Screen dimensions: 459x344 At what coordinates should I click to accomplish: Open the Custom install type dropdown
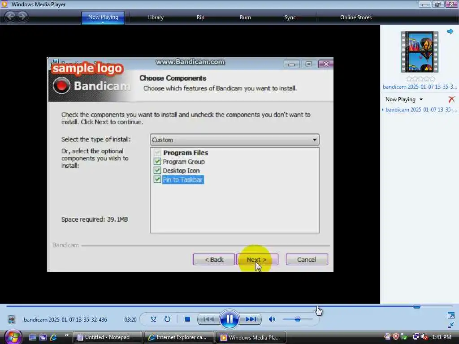(x=234, y=140)
